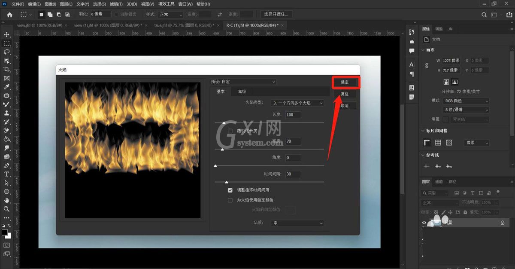This screenshot has width=515, height=269.
Task: Click the 复位 button
Action: [345, 94]
